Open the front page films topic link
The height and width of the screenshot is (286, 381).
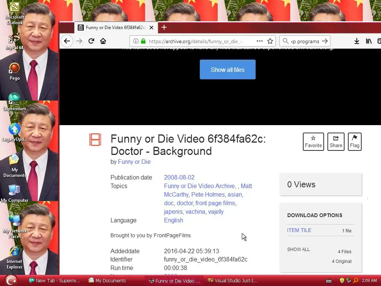point(215,203)
